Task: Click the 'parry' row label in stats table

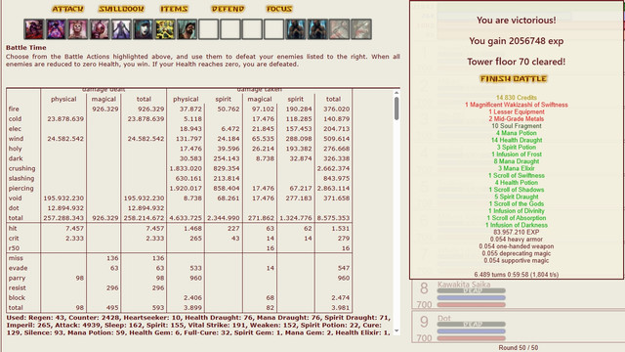Action: [x=17, y=278]
